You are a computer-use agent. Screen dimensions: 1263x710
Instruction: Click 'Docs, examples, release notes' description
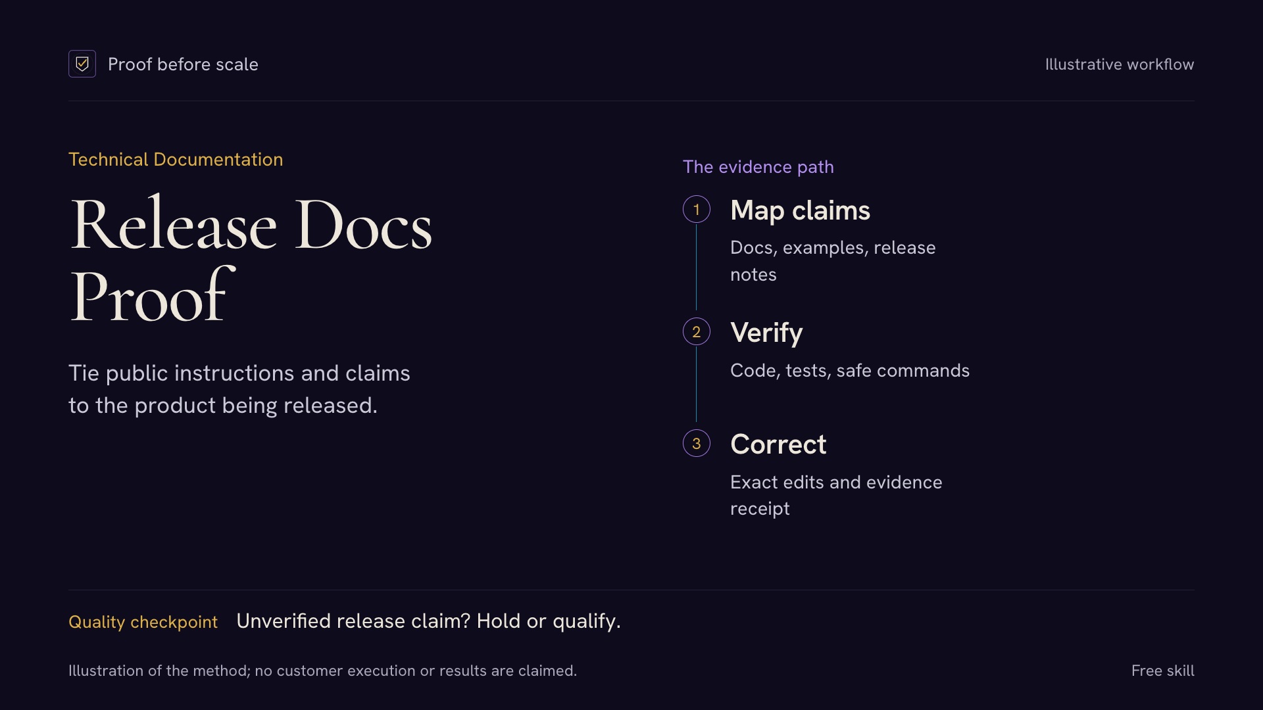(x=833, y=261)
